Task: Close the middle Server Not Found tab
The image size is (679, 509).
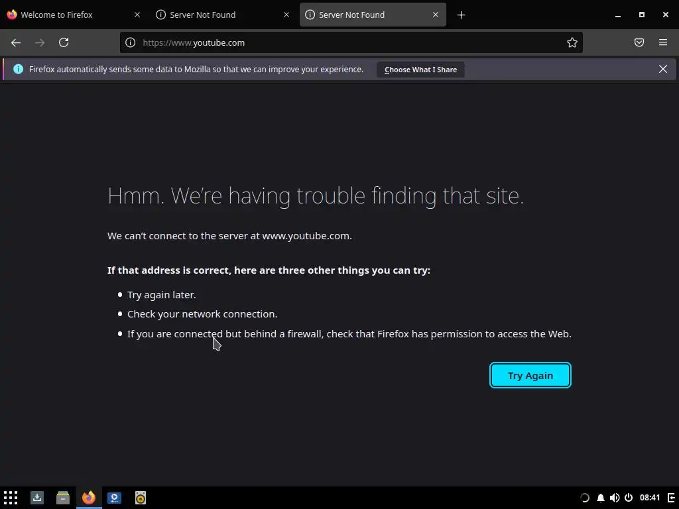Action: pyautogui.click(x=286, y=15)
